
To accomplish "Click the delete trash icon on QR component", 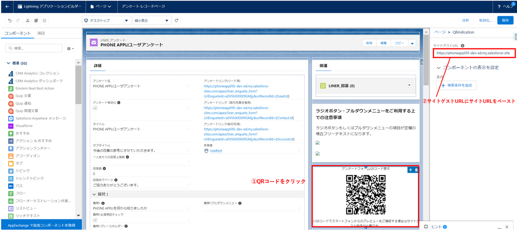I will click(x=416, y=170).
